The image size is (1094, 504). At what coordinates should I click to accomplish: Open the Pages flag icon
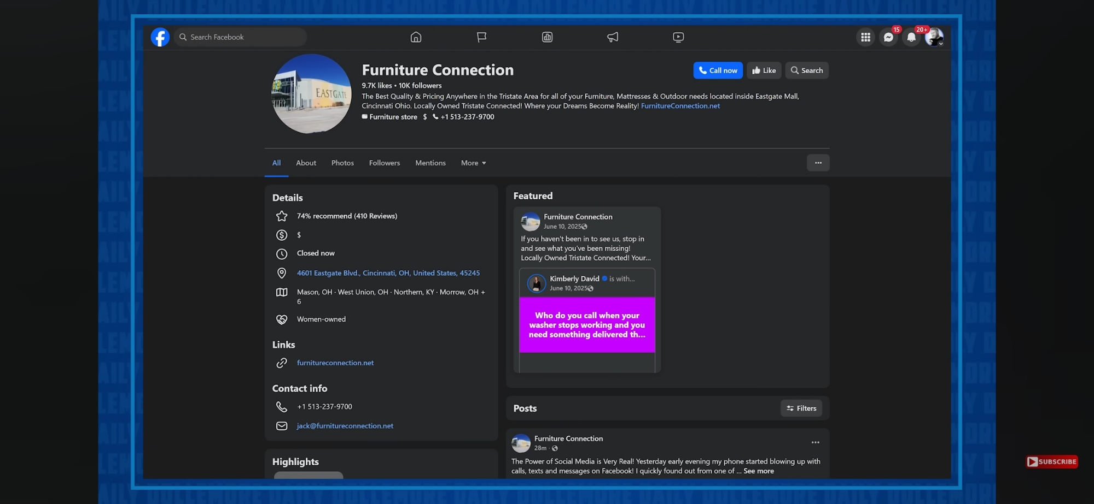point(481,37)
